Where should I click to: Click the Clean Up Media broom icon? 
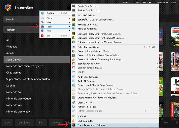point(73,102)
